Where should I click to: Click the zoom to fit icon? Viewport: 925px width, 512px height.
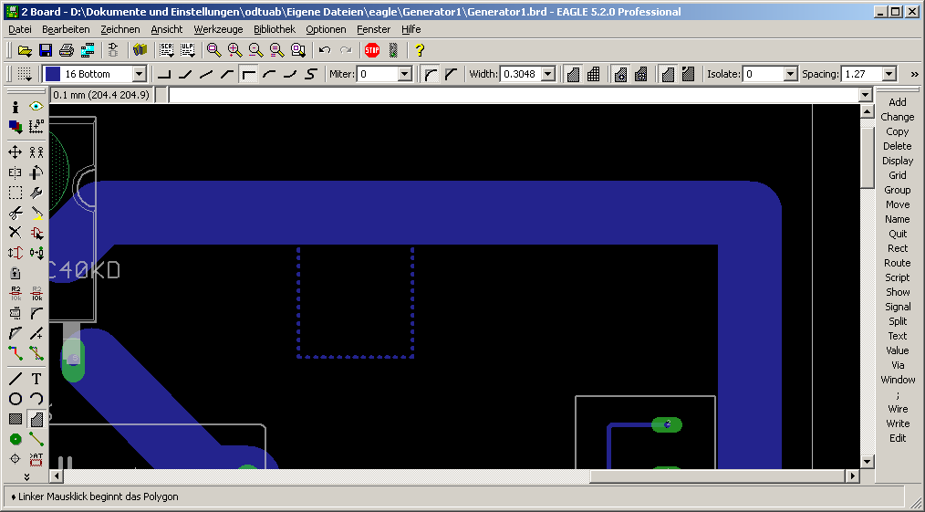(x=214, y=50)
